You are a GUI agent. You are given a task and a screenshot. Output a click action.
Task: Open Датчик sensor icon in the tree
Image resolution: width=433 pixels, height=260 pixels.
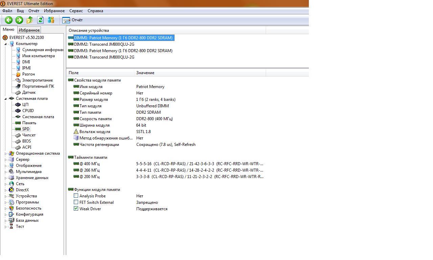[x=18, y=92]
